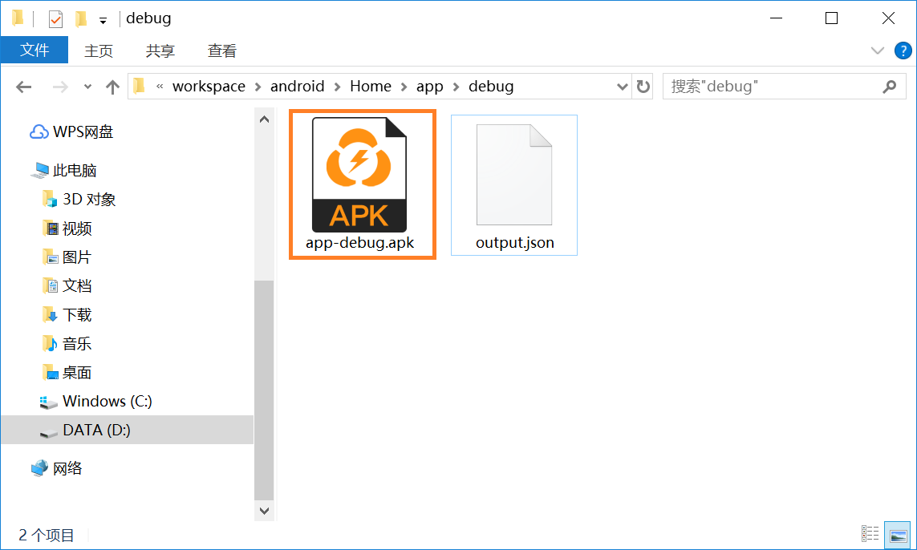
Task: Open 文档 folder in sidebar
Action: (67, 285)
